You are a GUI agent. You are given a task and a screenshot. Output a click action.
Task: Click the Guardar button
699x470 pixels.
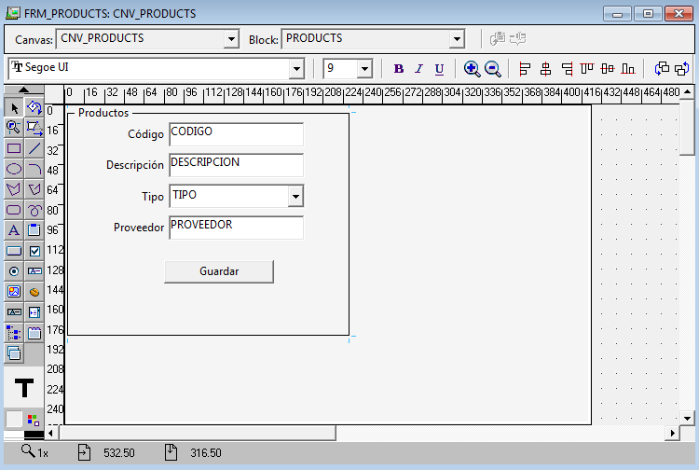click(219, 271)
